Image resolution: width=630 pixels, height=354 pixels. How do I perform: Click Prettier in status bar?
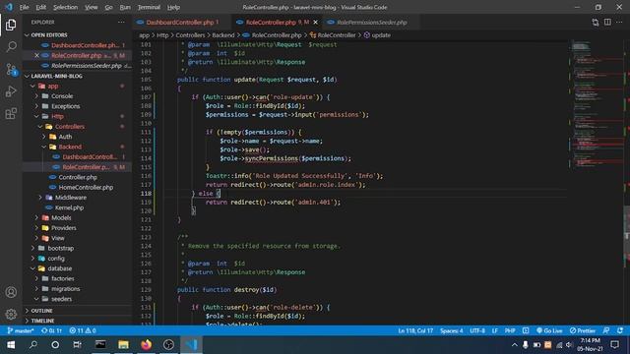point(582,330)
